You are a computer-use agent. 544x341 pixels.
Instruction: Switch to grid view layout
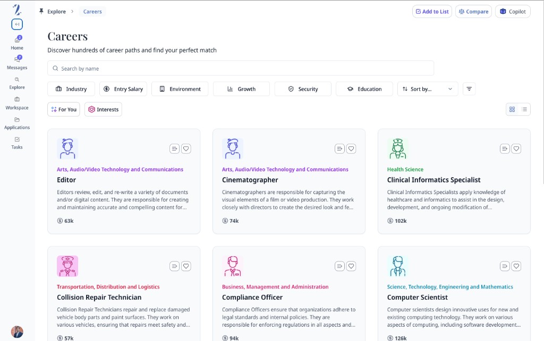pos(512,109)
